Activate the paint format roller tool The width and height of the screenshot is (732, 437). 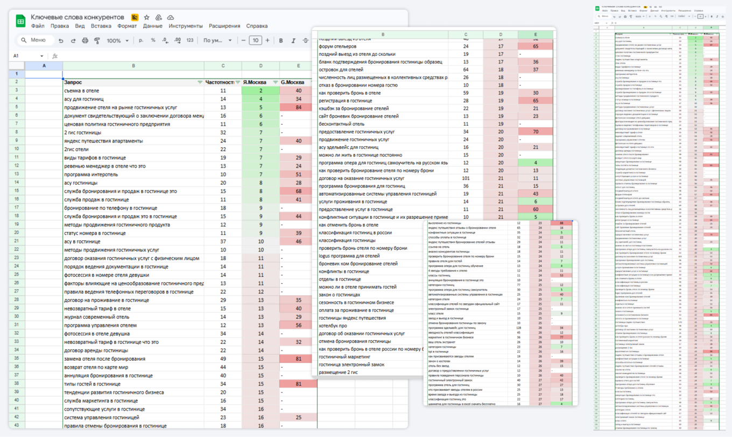(x=97, y=40)
